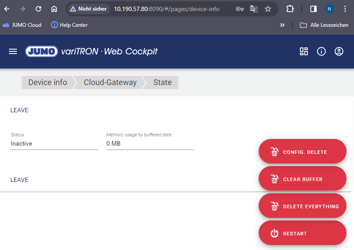Image resolution: width=354 pixels, height=250 pixels.
Task: Click the translate page icon
Action: [x=254, y=9]
